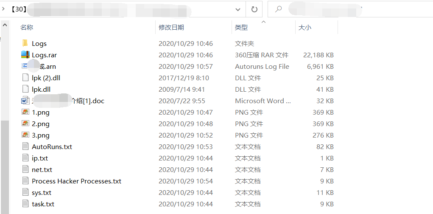
Task: Click the 22,188 KB size cell
Action: click(318, 55)
